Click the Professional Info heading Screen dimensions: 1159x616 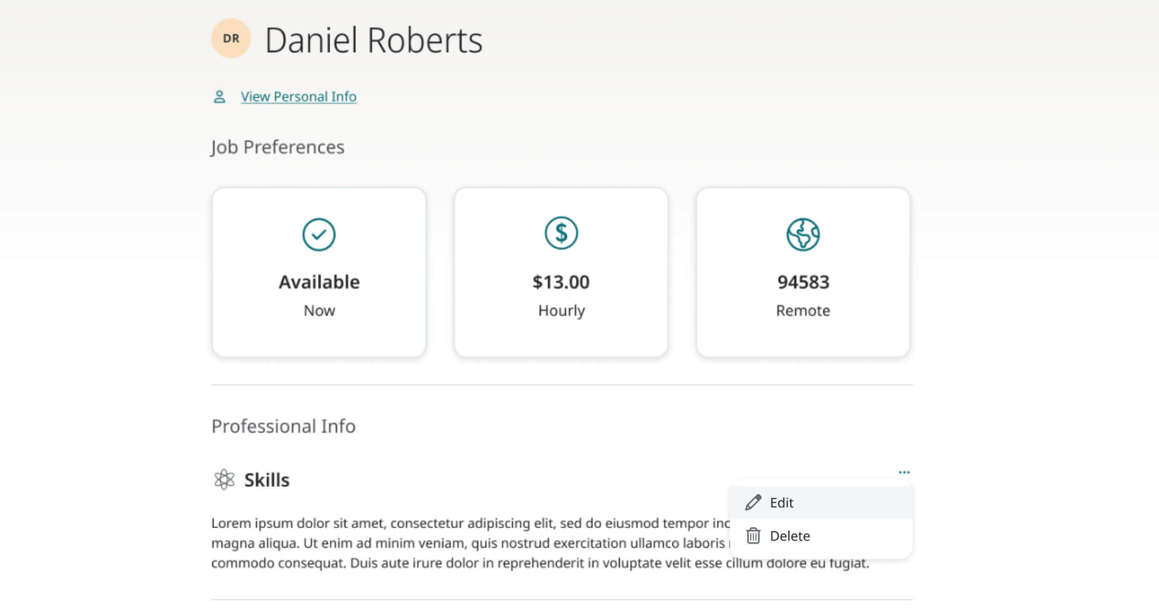click(283, 426)
